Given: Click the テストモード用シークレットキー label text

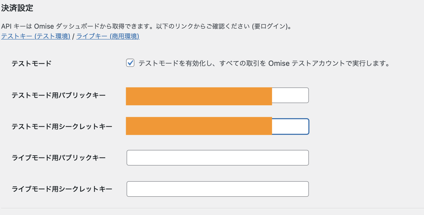Looking at the screenshot, I should pos(62,127).
